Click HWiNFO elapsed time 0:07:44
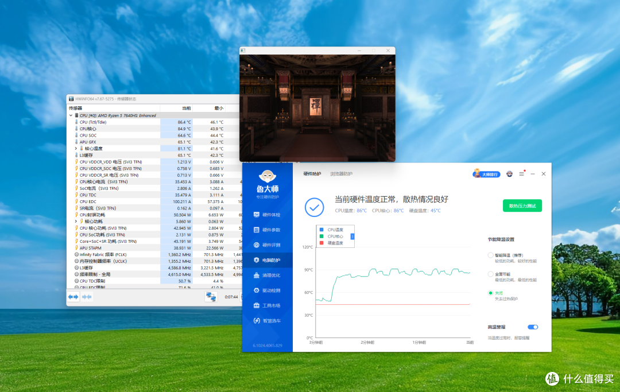 click(231, 297)
